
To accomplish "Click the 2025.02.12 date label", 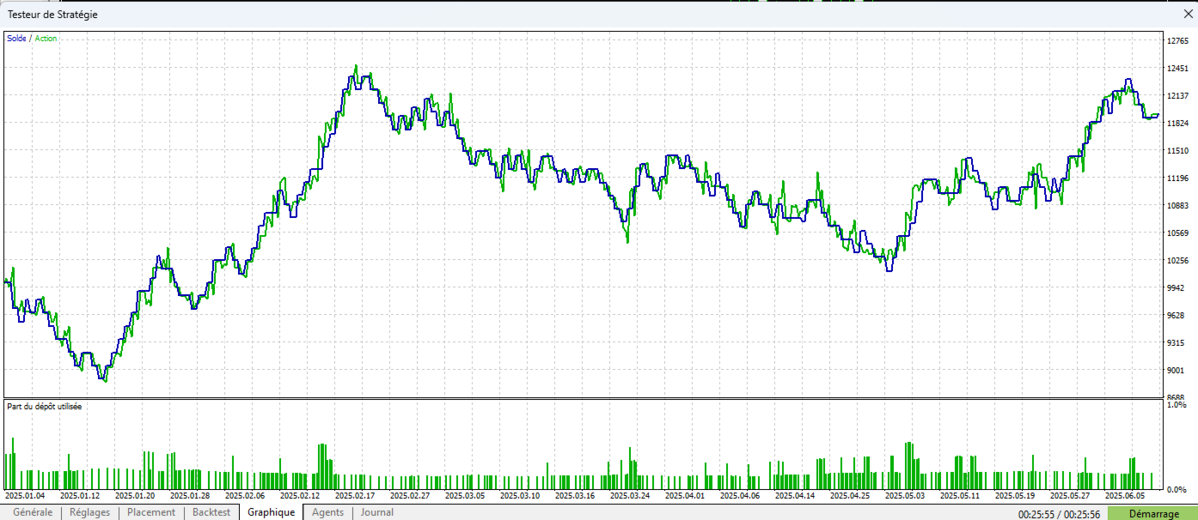I will [x=300, y=495].
